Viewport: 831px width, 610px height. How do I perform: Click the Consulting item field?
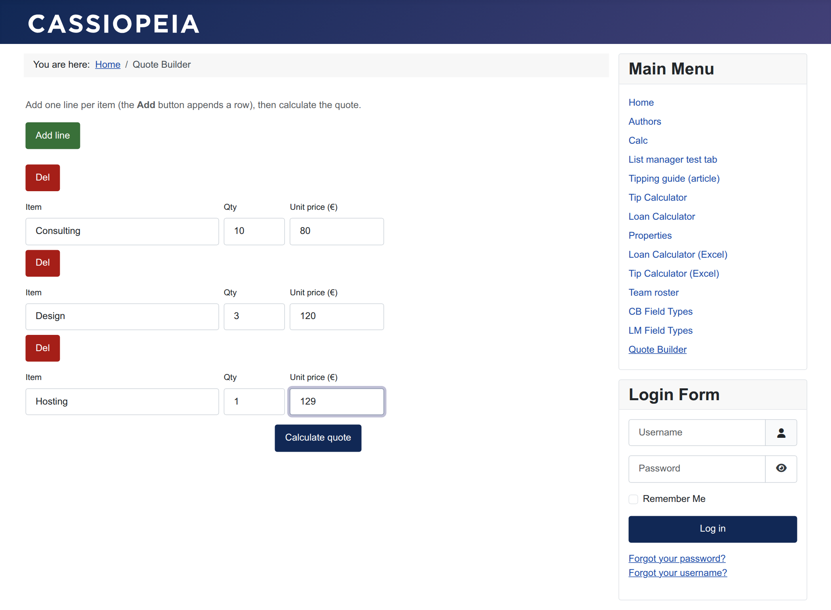tap(122, 231)
